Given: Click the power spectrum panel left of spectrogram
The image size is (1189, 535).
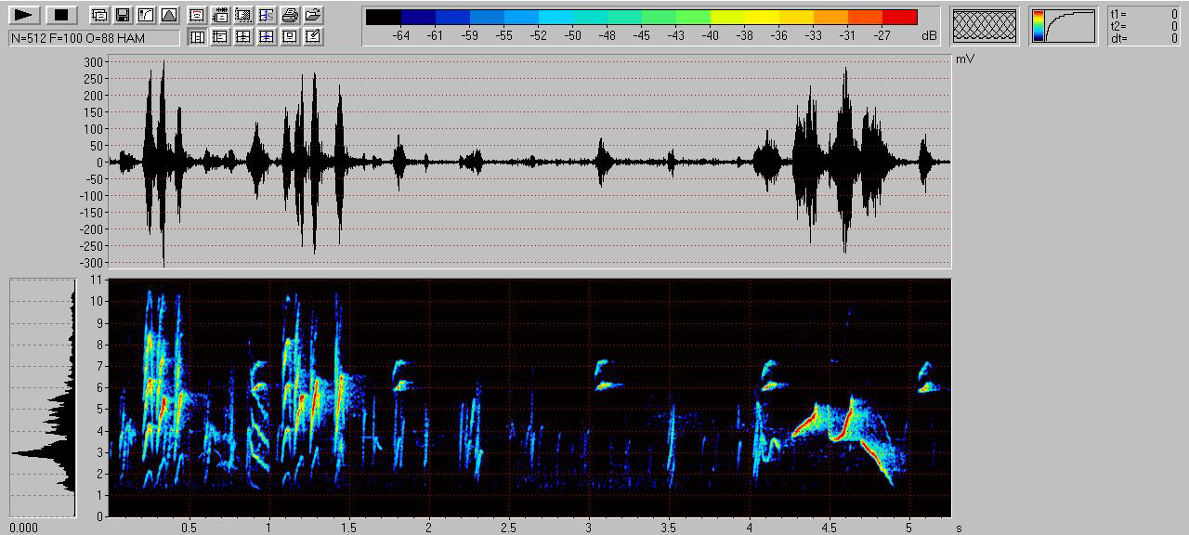Looking at the screenshot, I should tap(43, 398).
